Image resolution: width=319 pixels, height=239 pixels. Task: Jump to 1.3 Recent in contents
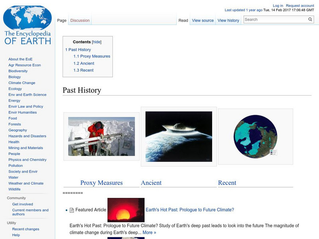(83, 71)
